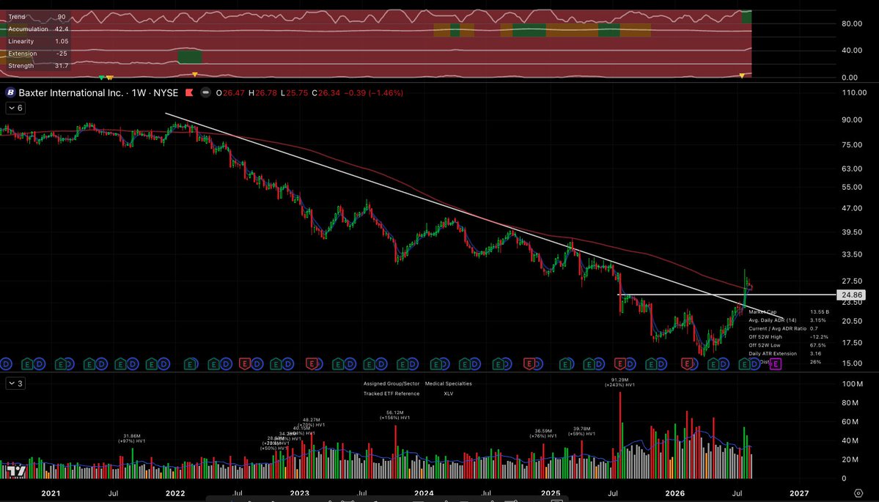The width and height of the screenshot is (879, 502).
Task: Click the 39.78M (+59%) HV1 volume label
Action: (x=581, y=432)
